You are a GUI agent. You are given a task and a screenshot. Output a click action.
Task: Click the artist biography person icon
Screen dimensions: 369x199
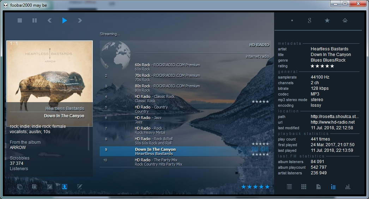point(65,187)
